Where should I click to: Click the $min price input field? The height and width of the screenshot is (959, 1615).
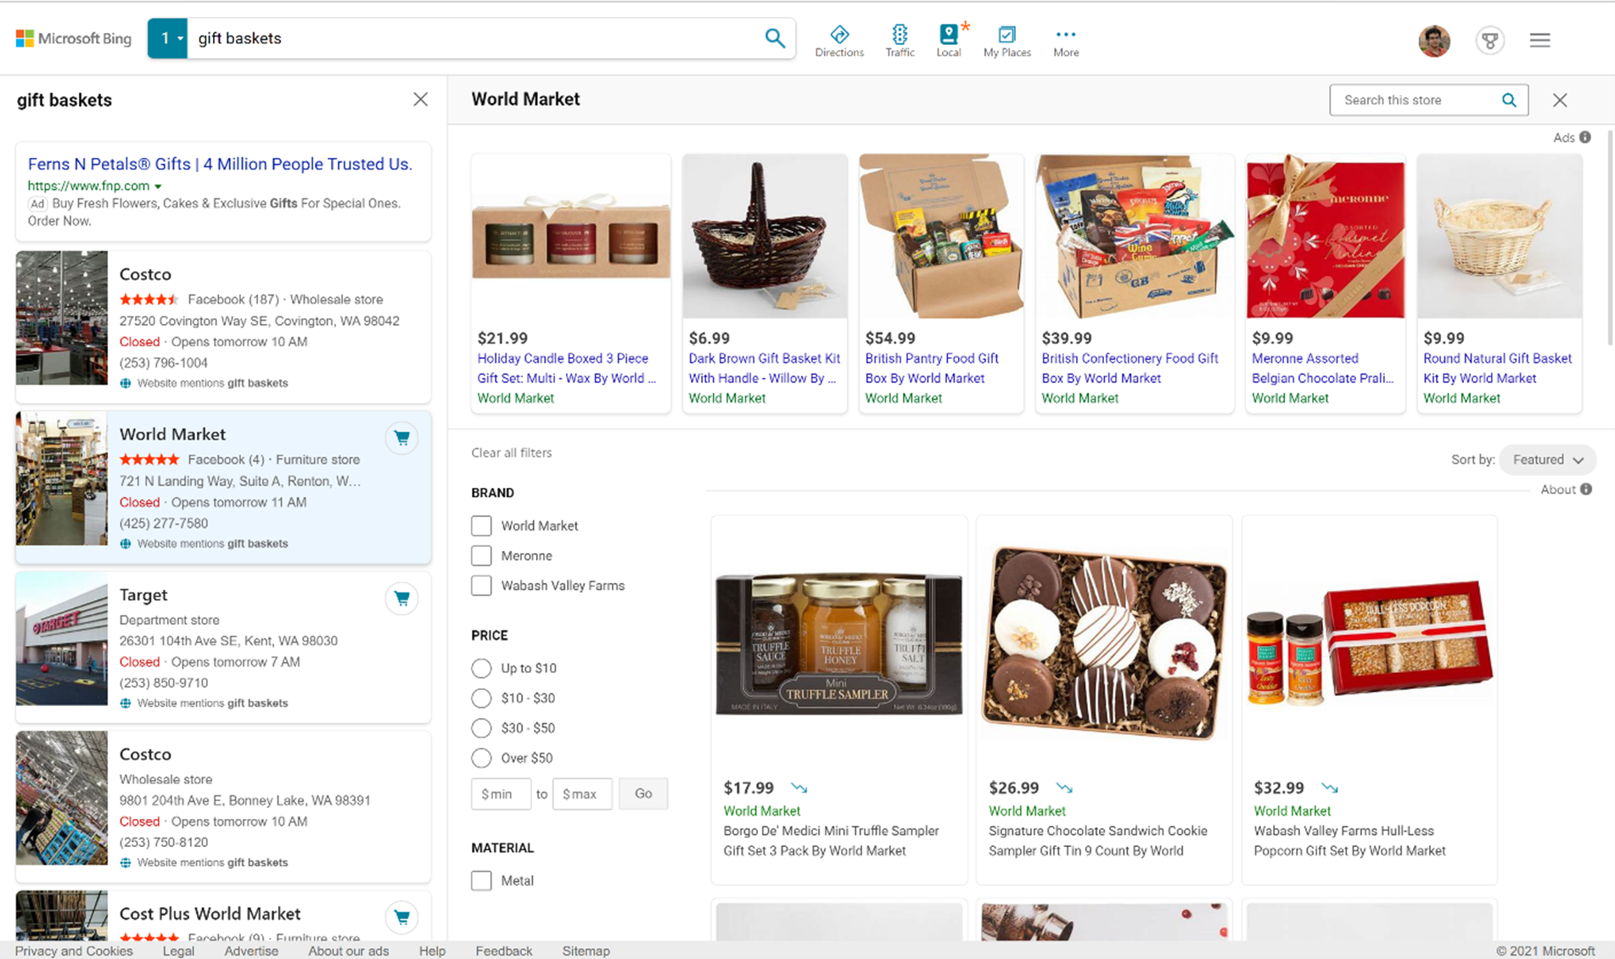click(501, 794)
